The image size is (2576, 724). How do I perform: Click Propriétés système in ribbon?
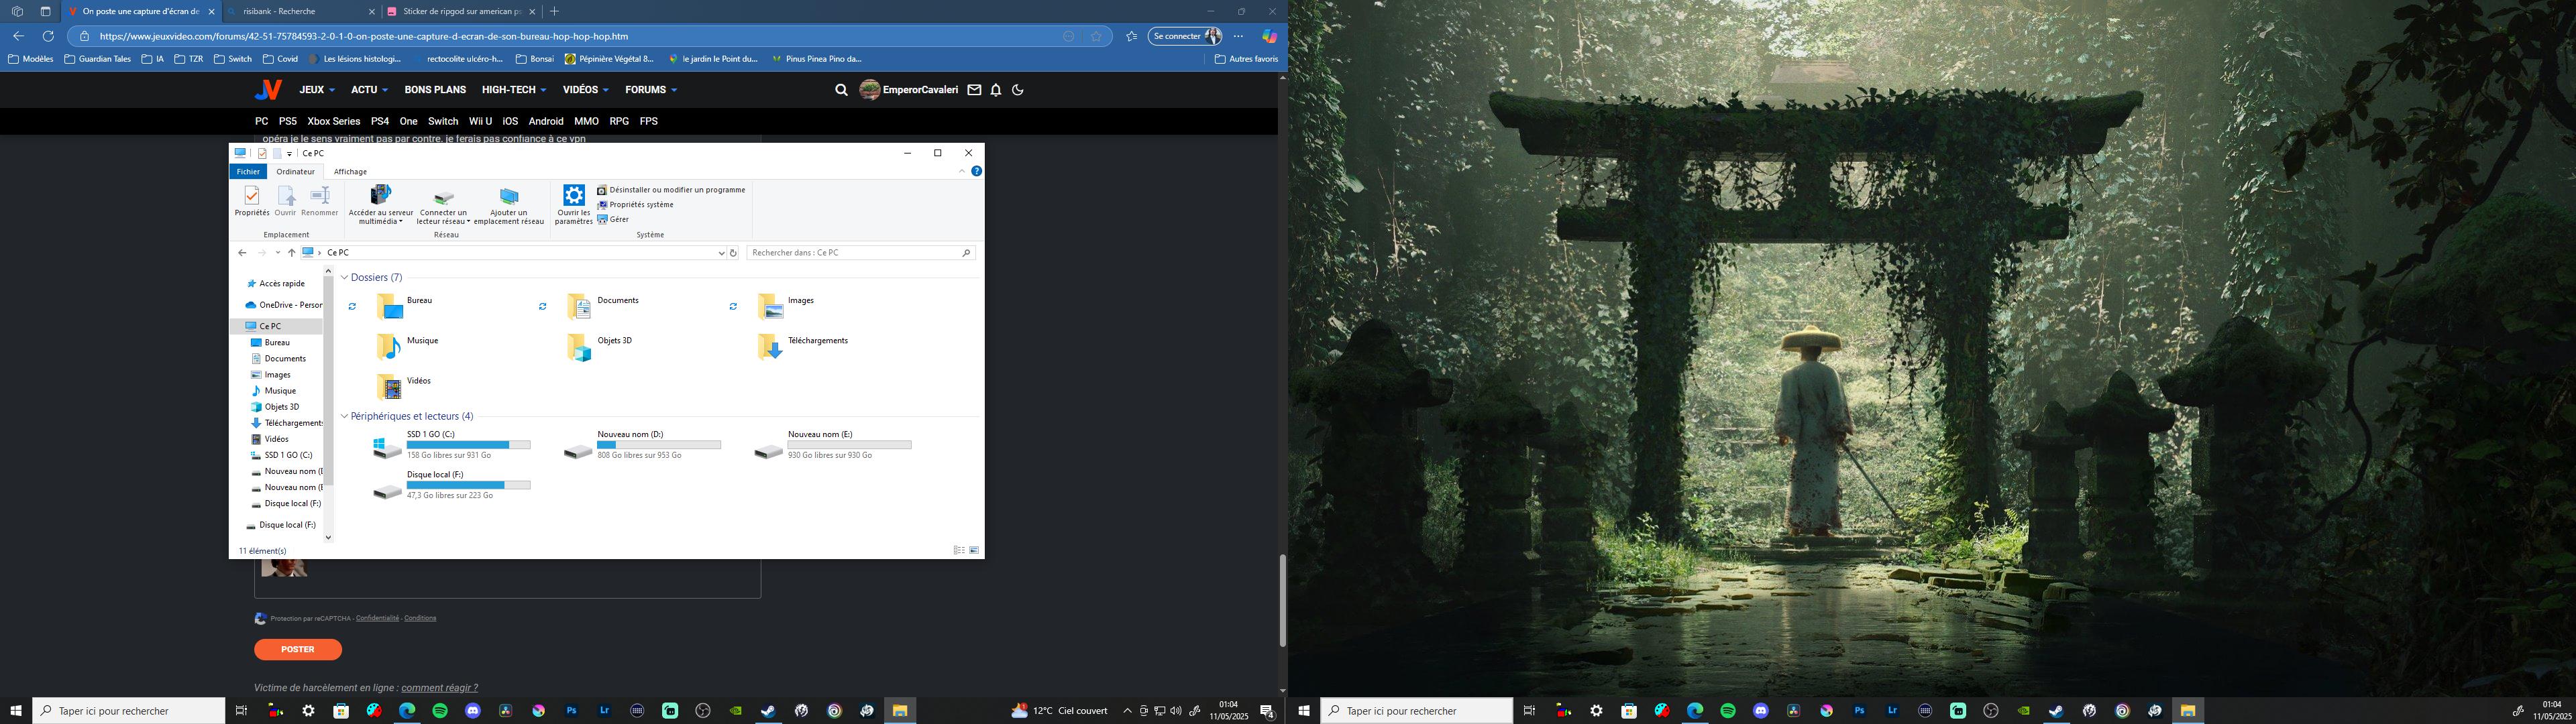[635, 205]
